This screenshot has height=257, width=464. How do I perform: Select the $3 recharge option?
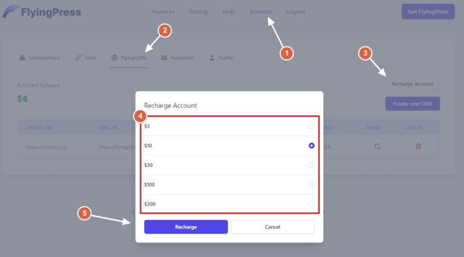coord(312,126)
